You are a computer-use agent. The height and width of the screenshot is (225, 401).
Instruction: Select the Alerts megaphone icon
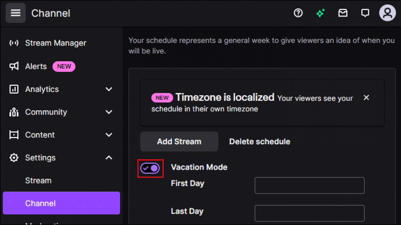pos(14,66)
